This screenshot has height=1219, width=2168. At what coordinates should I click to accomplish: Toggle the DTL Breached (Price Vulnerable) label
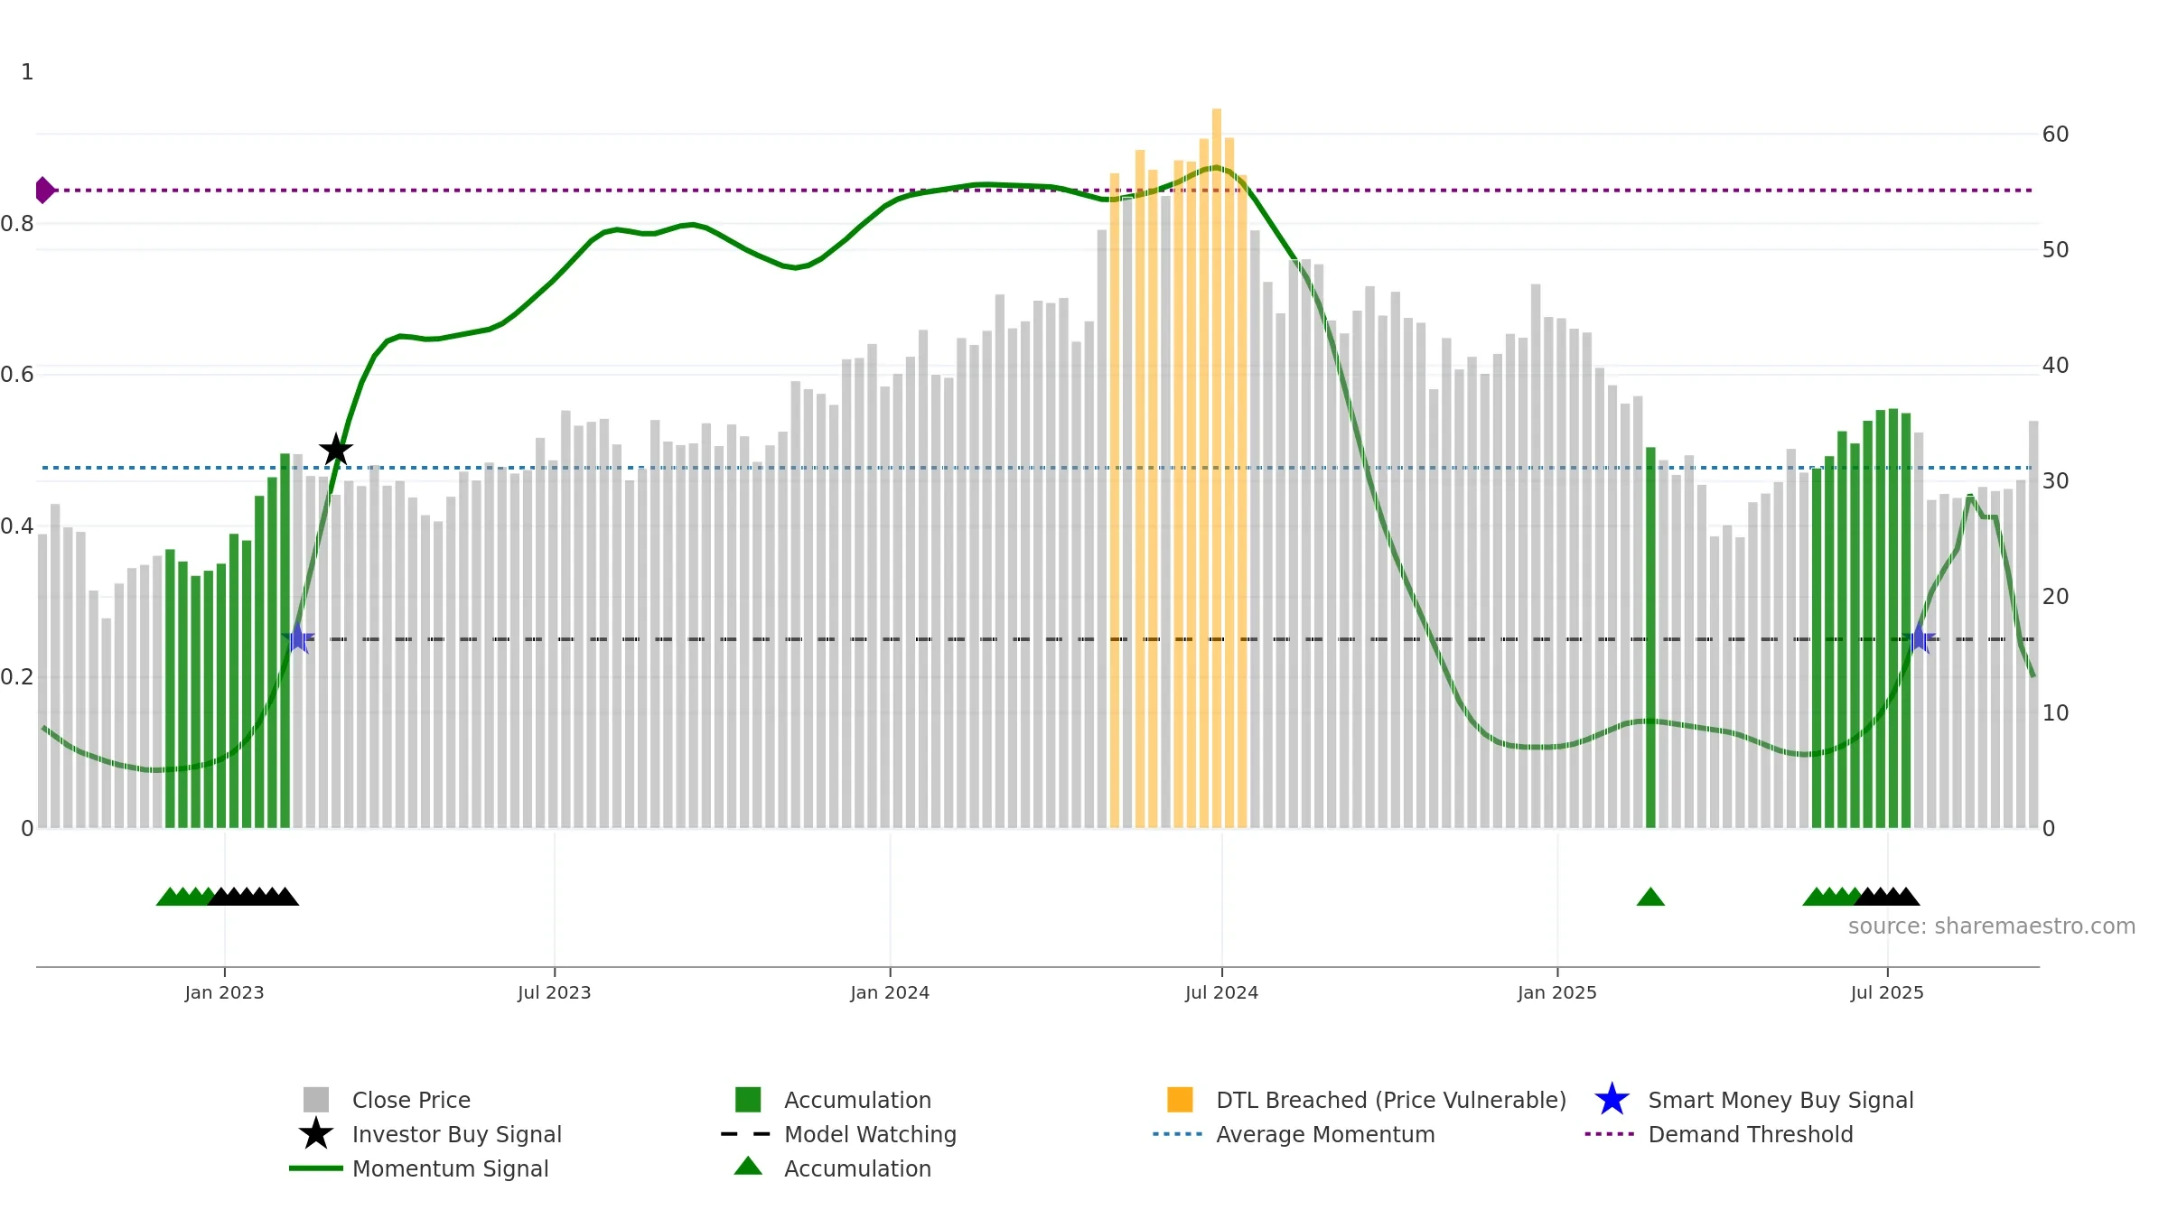pyautogui.click(x=1391, y=1100)
